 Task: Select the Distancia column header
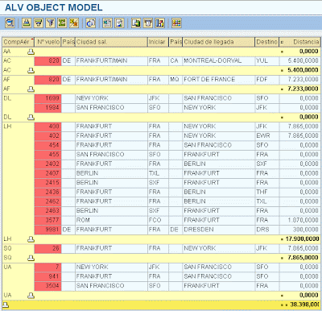299,42
